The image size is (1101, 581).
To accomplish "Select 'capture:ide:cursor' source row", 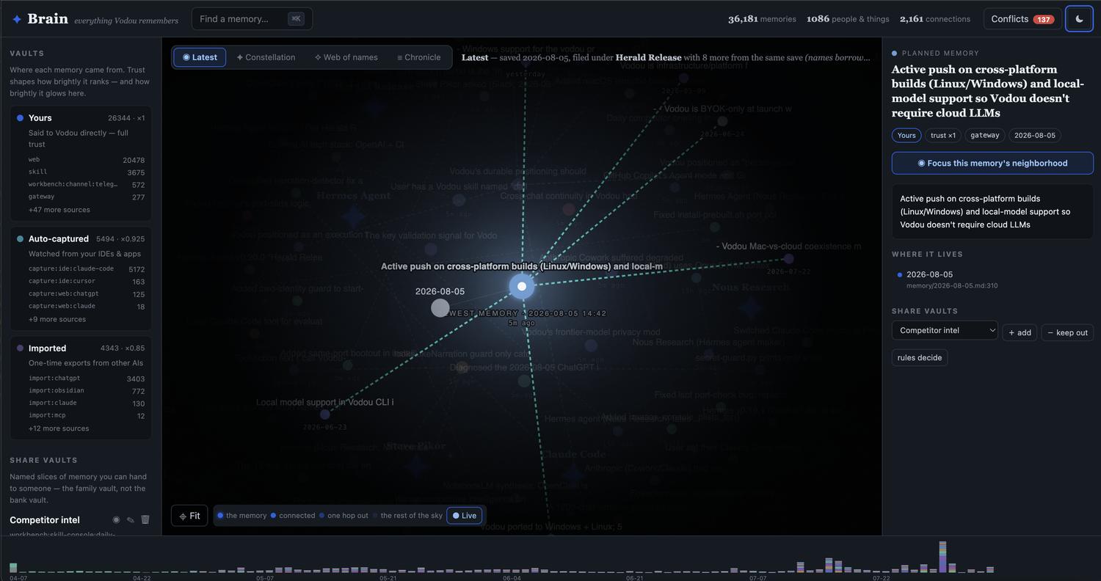I will point(87,282).
